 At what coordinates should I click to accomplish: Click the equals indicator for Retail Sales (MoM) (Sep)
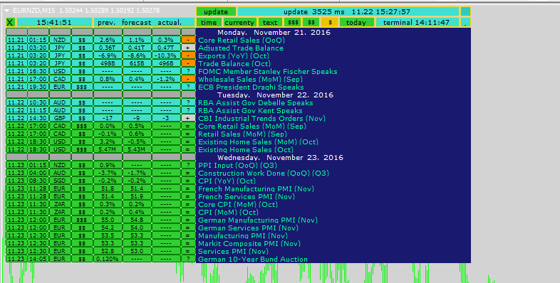pos(188,134)
